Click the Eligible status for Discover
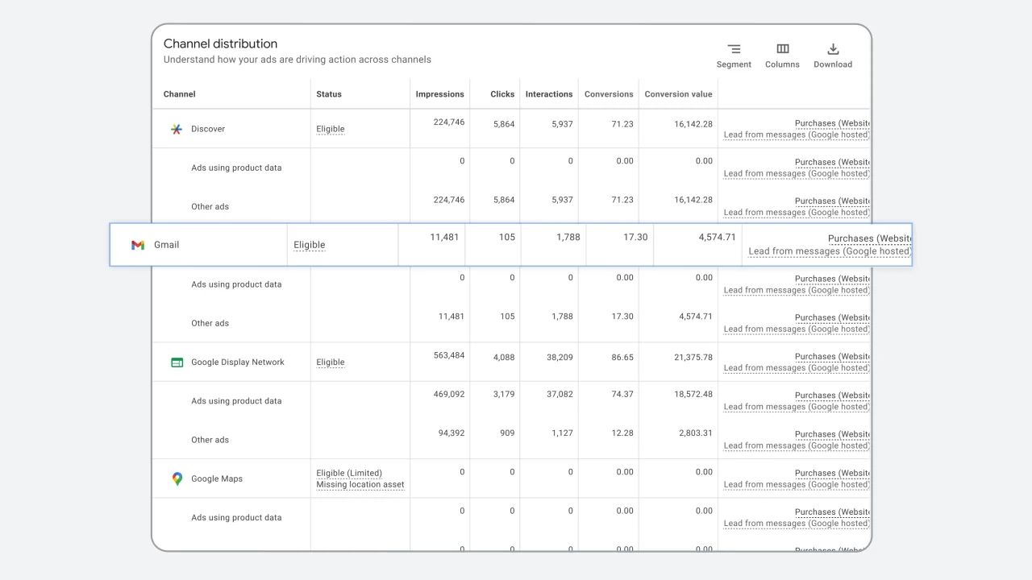Screen dimensions: 1032x580 click(331, 129)
